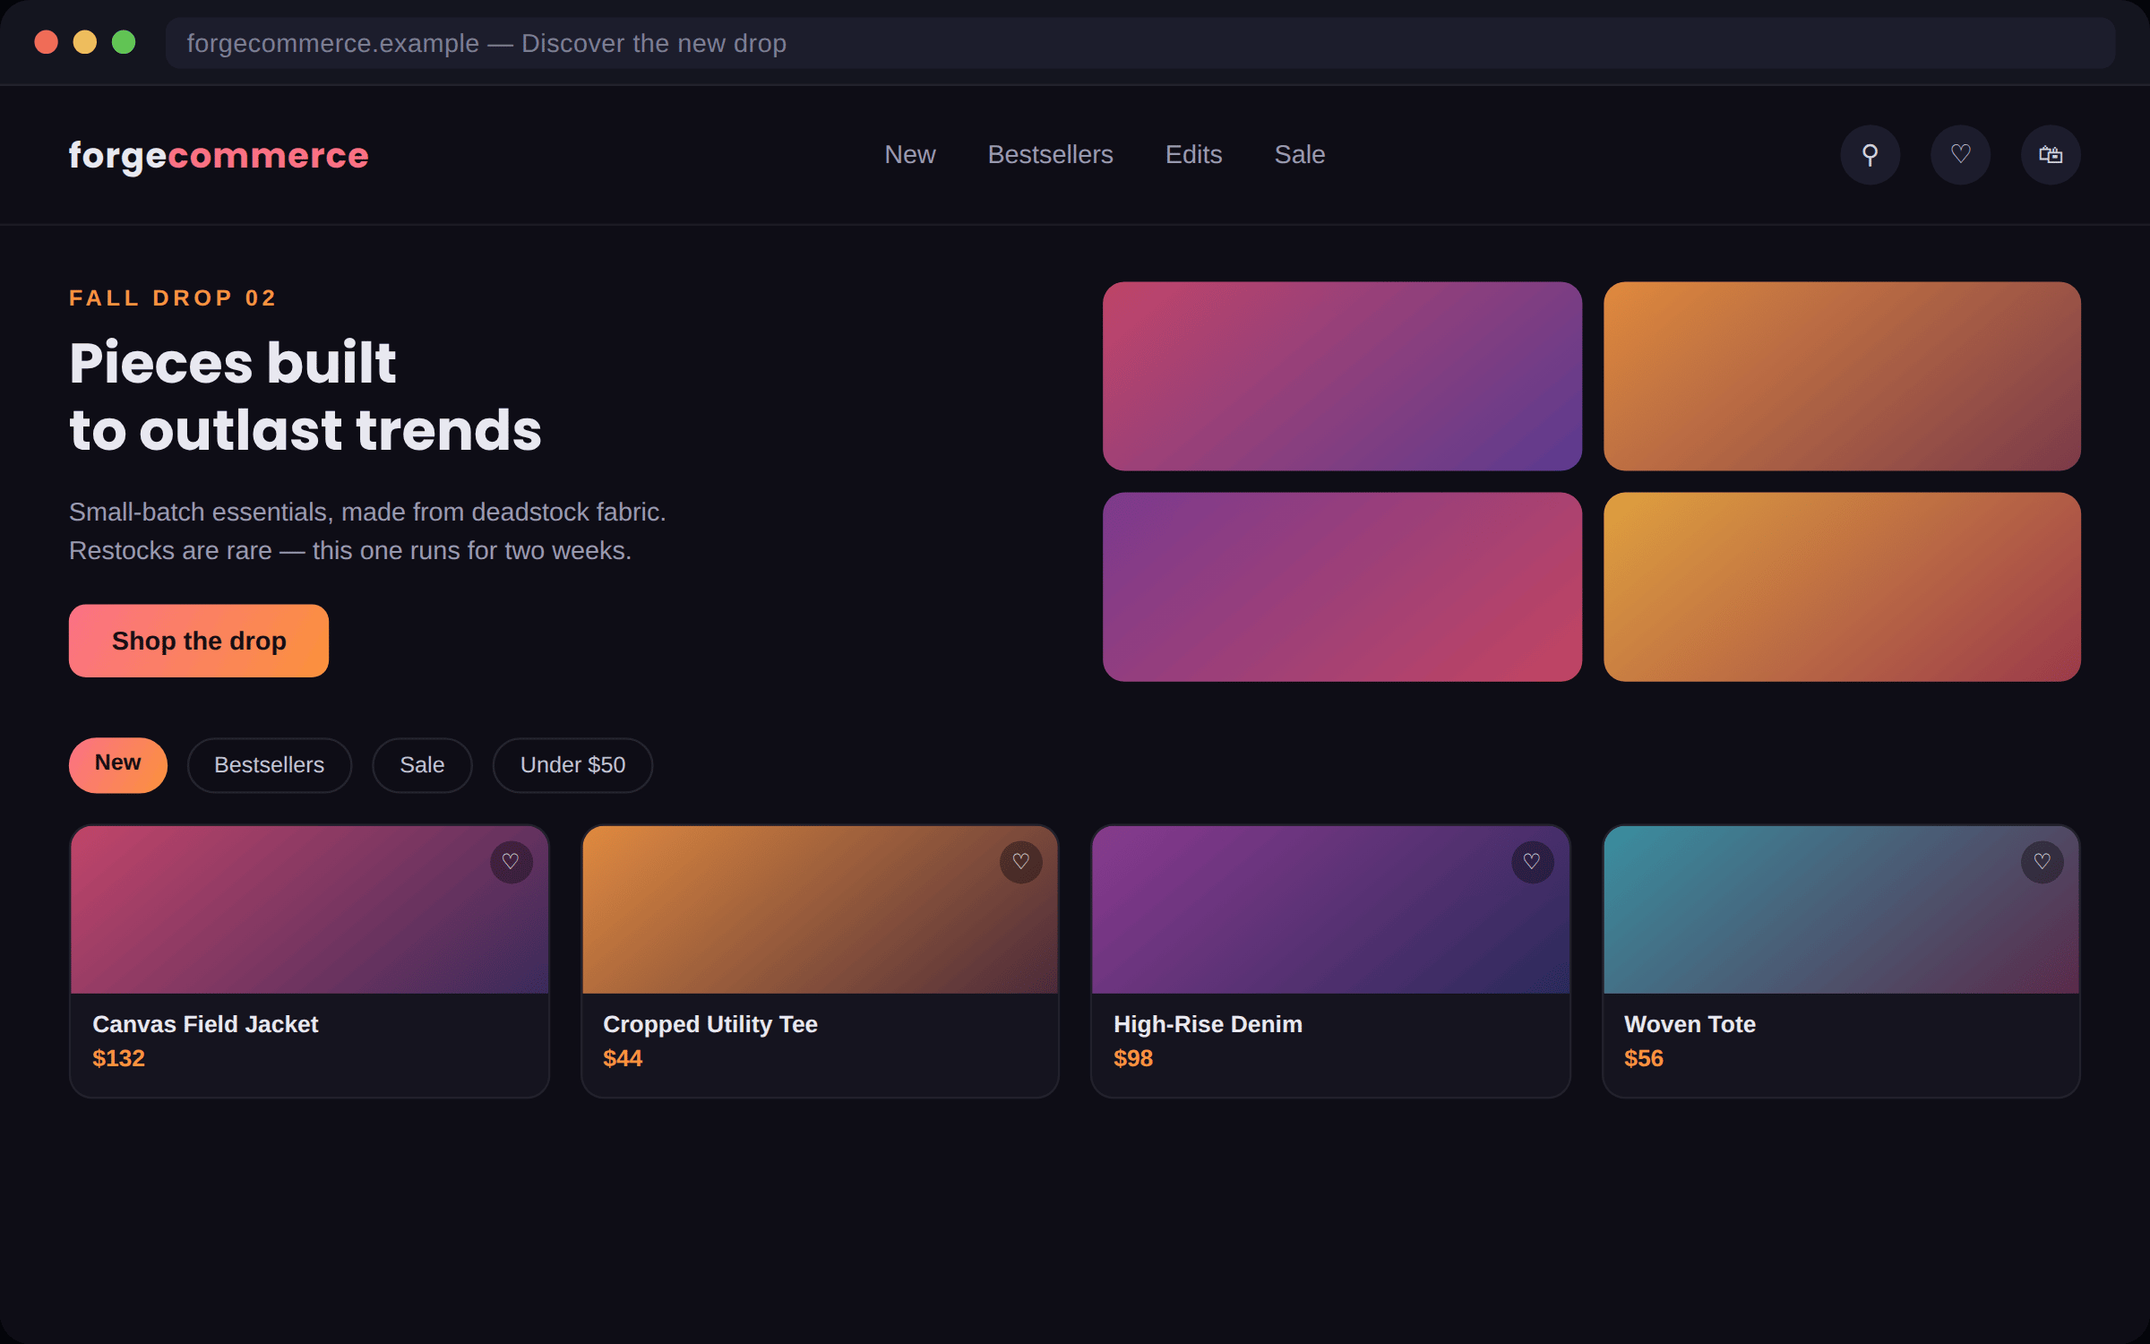Click the $98 price

1133,1058
